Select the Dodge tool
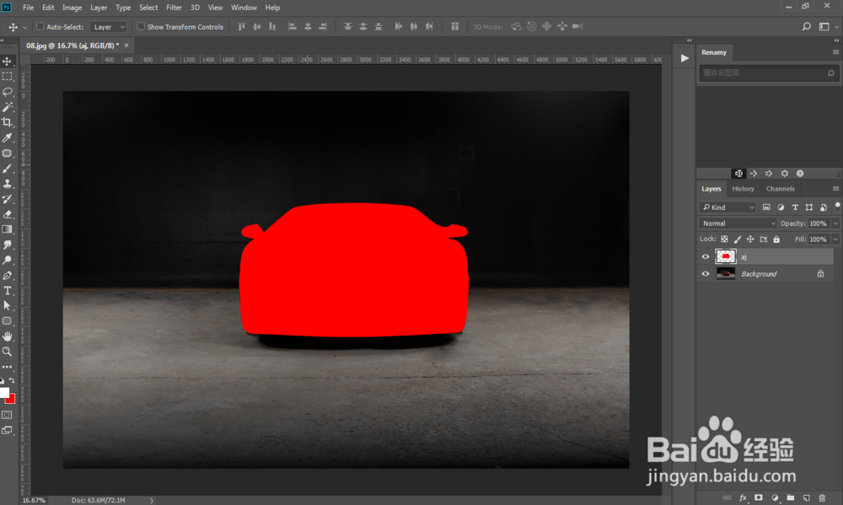 click(x=7, y=261)
